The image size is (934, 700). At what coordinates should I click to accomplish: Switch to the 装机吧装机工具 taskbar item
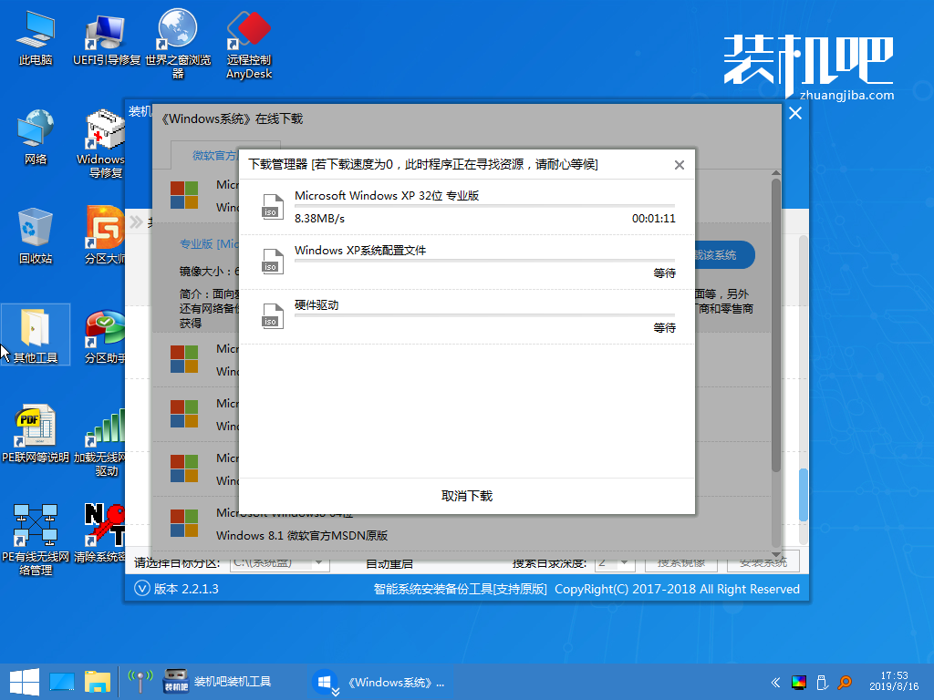(219, 681)
